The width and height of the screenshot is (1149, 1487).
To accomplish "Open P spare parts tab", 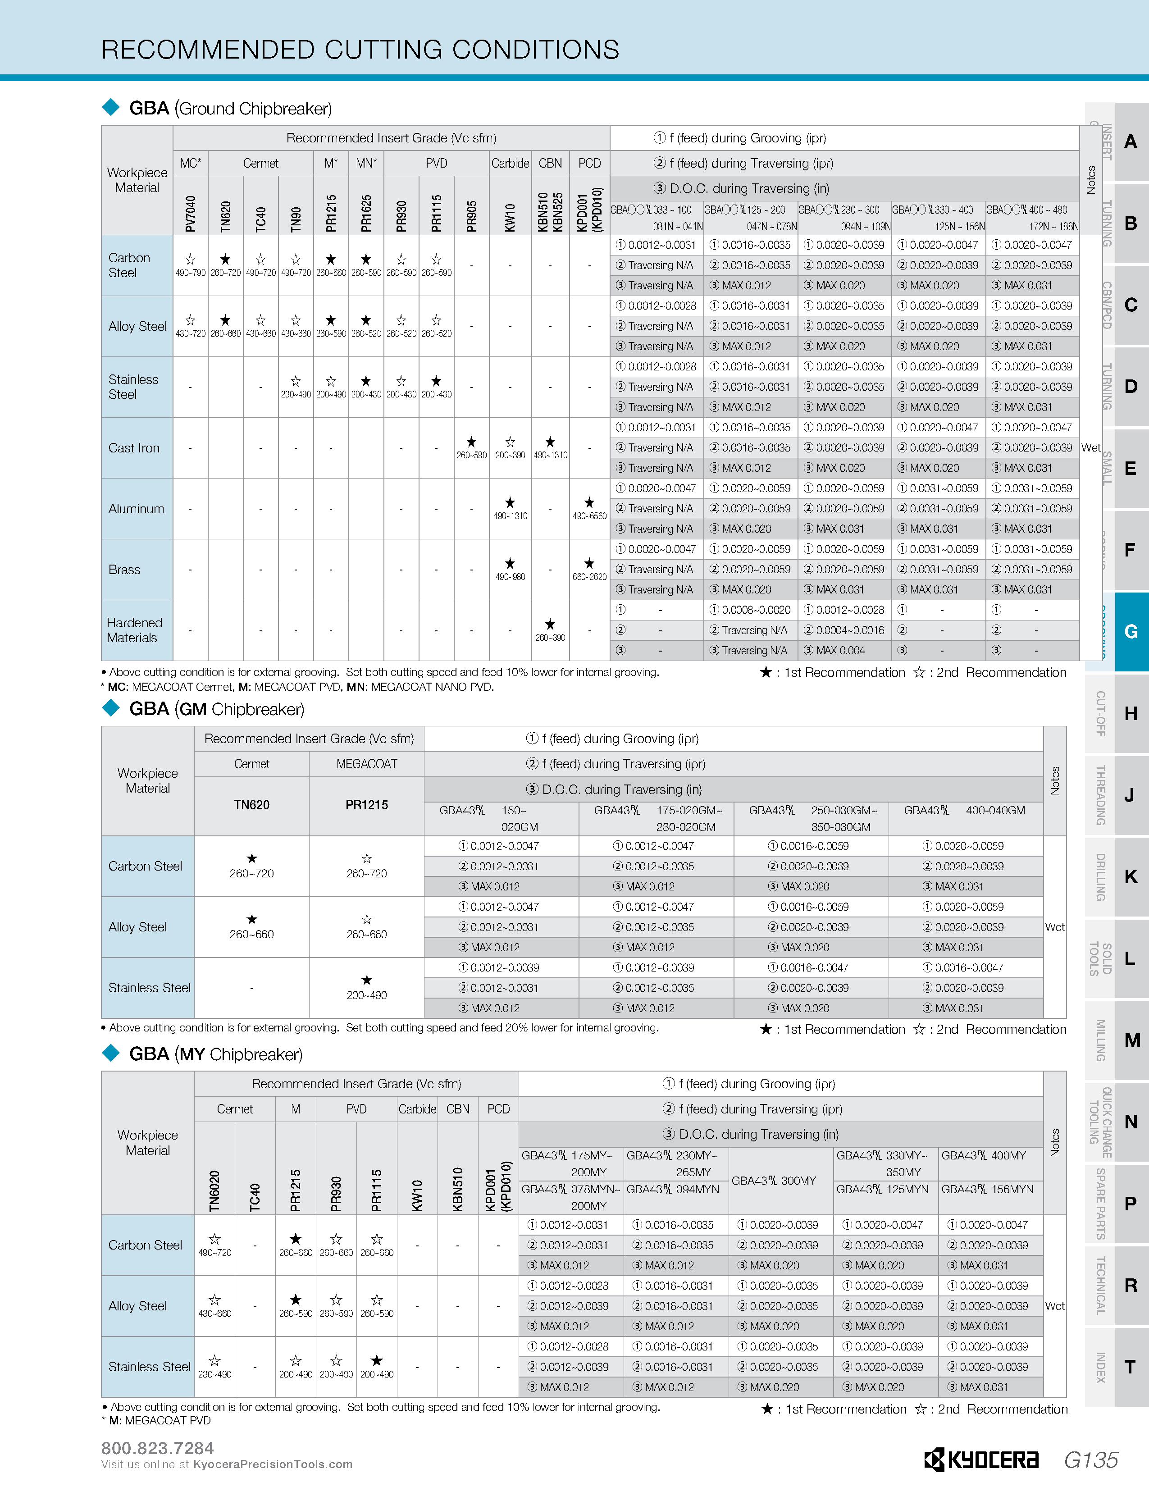I will (x=1117, y=1204).
